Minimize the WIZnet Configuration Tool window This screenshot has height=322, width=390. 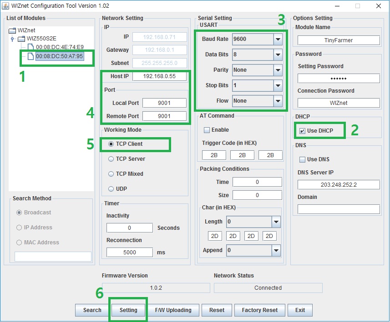click(337, 6)
